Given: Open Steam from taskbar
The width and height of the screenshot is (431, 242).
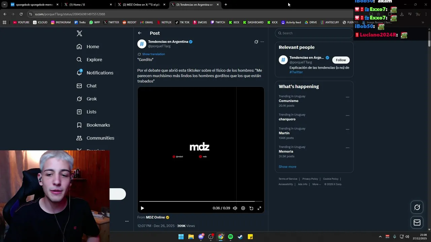Looking at the screenshot, I should pyautogui.click(x=240, y=237).
